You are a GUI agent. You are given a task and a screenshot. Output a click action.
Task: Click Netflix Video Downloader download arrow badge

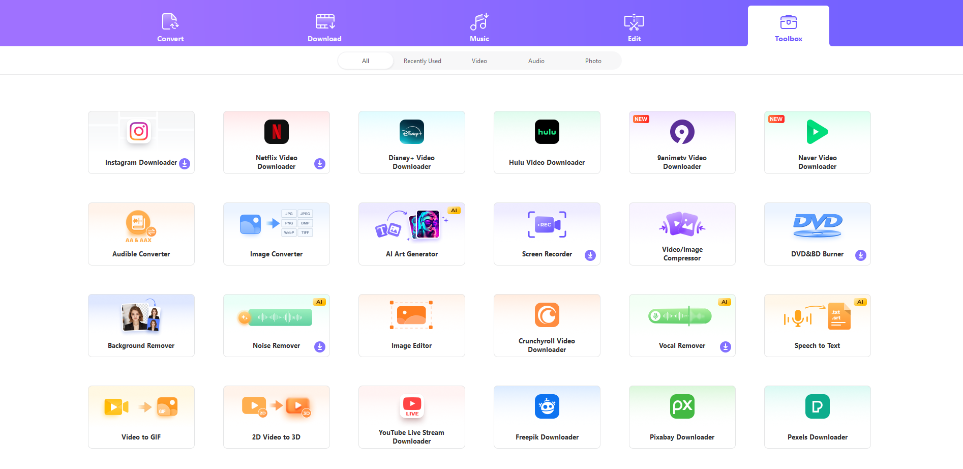[320, 164]
